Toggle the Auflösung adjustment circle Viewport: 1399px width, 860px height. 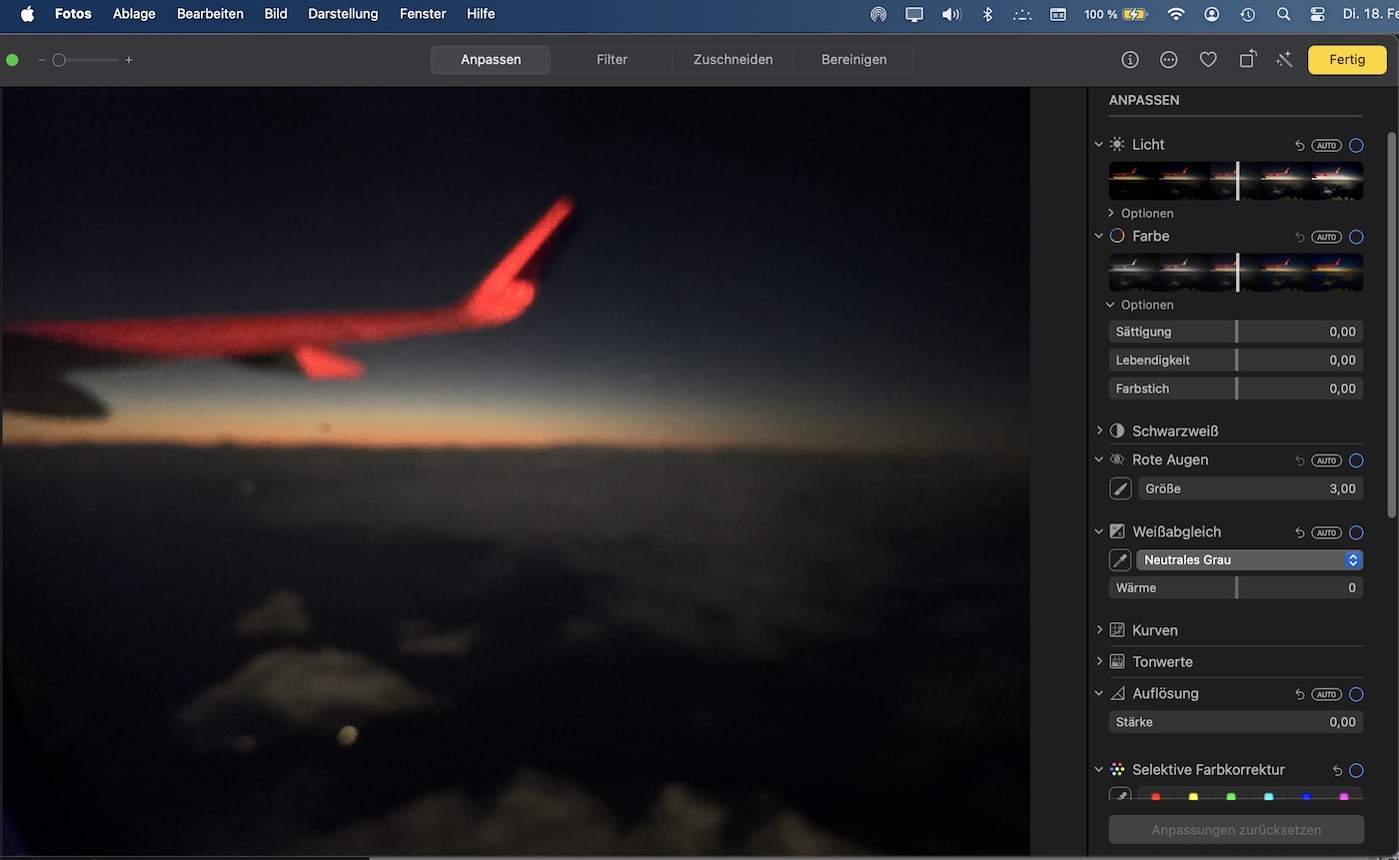[1356, 694]
